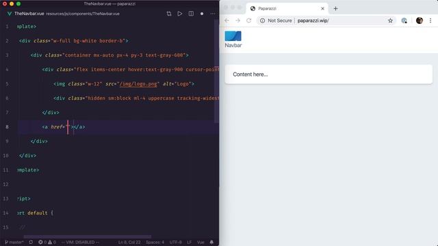Screen dimensions: 438x246
Task: Click the globe favicon on the Paparazzi tab
Action: pyautogui.click(x=253, y=9)
